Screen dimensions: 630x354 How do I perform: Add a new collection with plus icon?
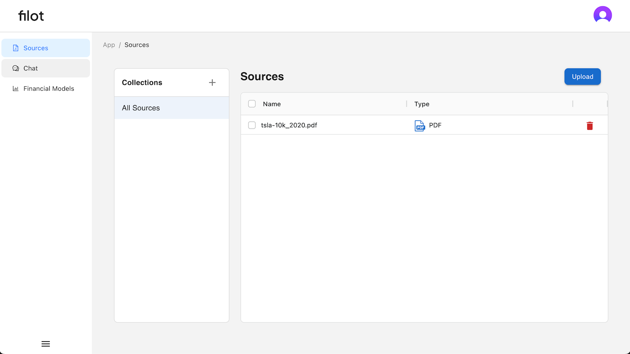click(212, 83)
